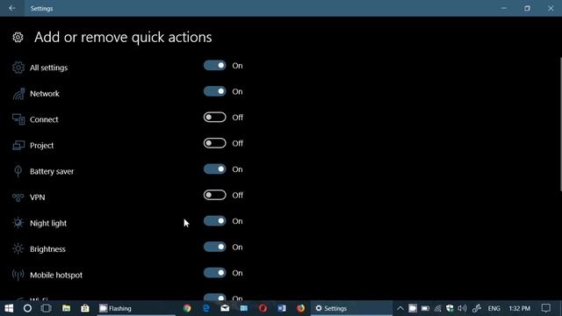Viewport: 562px width, 316px height.
Task: Open the pinned app between Mail and Opera
Action: [244, 308]
